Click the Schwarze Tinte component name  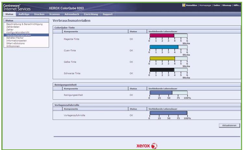click(x=72, y=73)
